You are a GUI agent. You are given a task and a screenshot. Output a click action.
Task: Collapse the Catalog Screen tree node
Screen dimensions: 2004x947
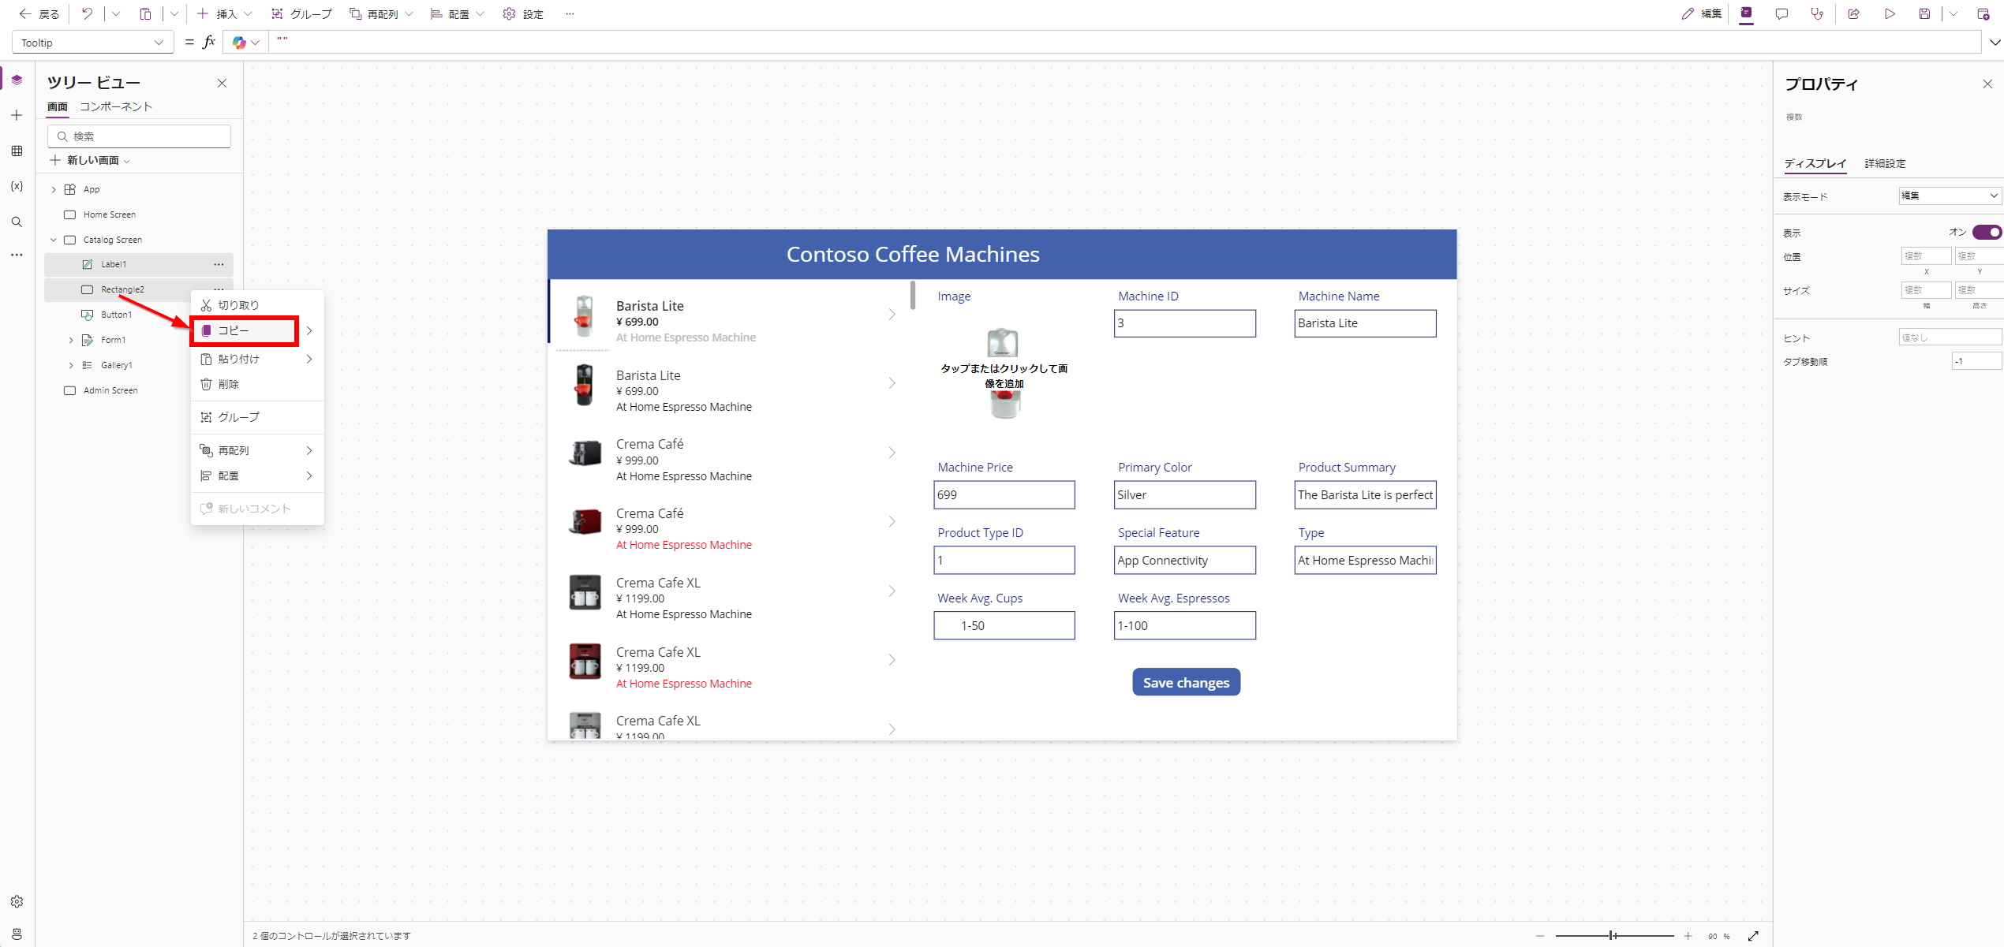54,240
